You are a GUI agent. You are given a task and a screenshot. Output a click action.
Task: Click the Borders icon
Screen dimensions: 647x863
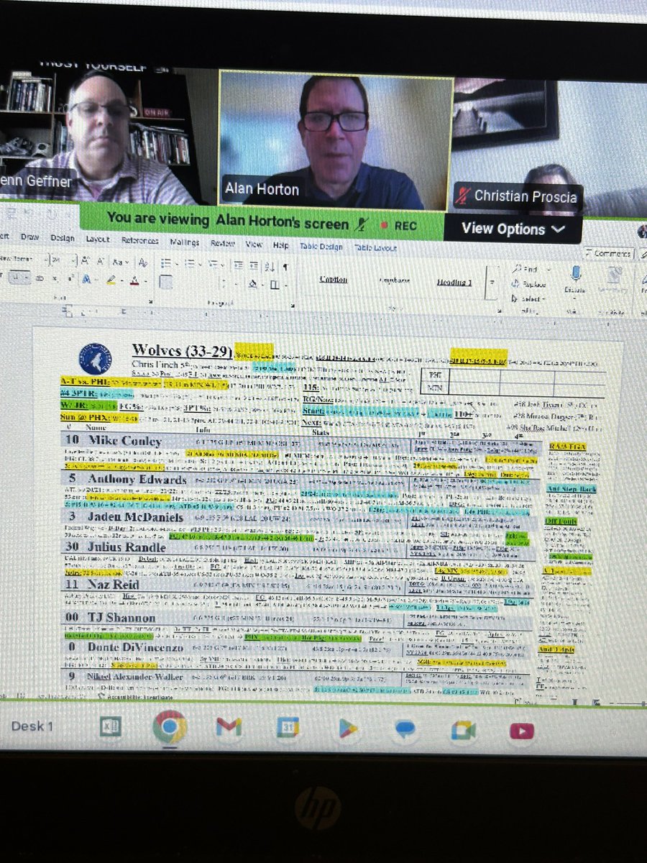pyautogui.click(x=276, y=283)
